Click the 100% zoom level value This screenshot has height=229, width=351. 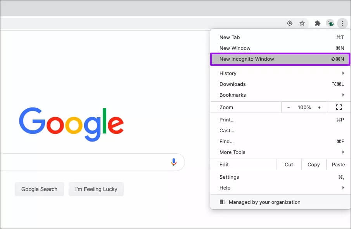(x=304, y=108)
